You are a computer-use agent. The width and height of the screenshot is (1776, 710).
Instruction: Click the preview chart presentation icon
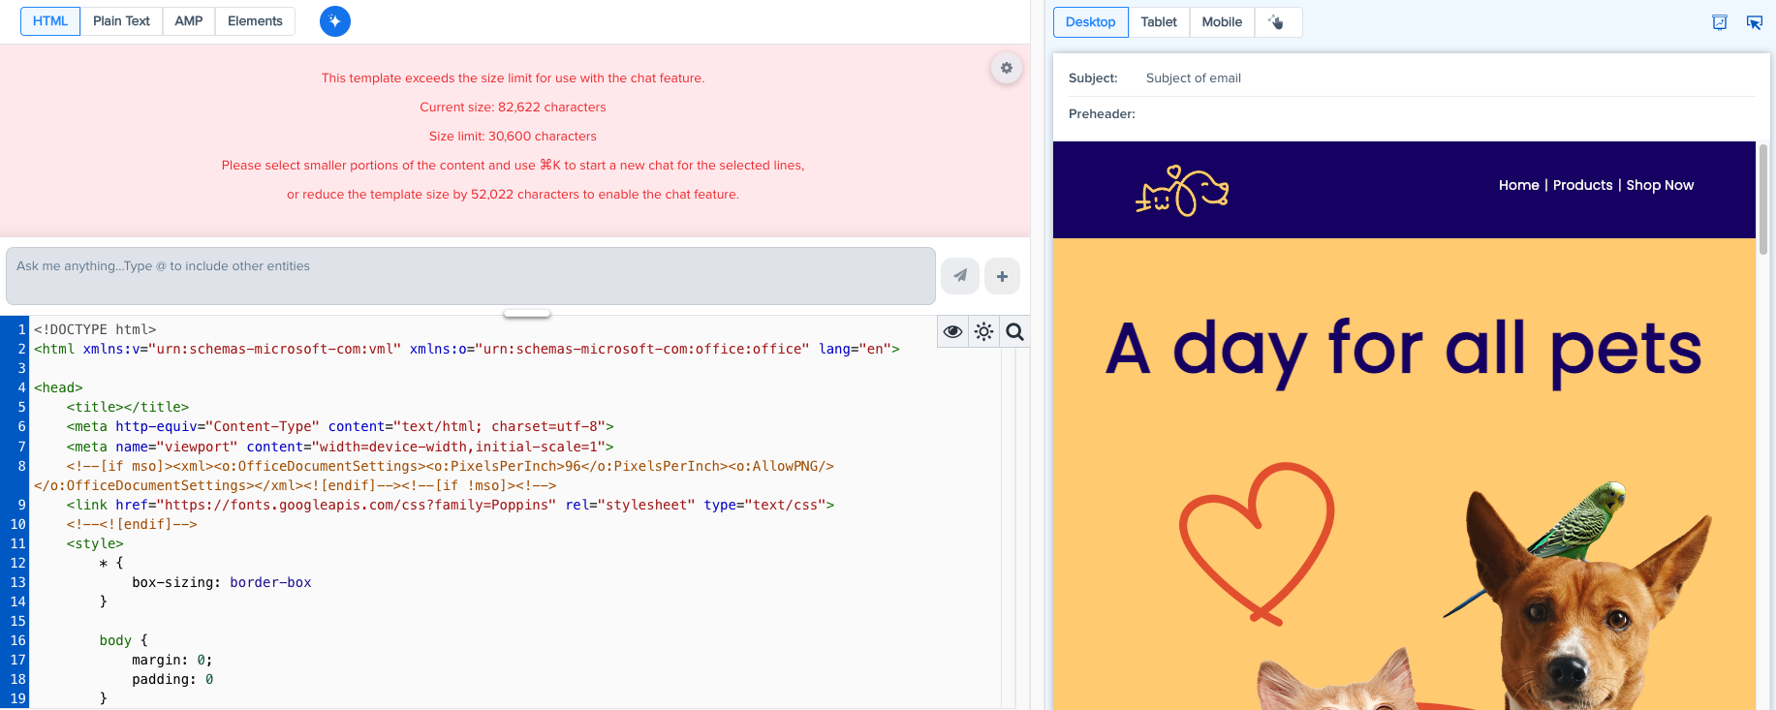pyautogui.click(x=1720, y=22)
